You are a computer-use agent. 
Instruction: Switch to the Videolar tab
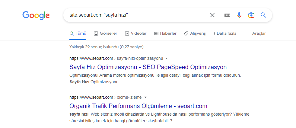click(x=135, y=34)
